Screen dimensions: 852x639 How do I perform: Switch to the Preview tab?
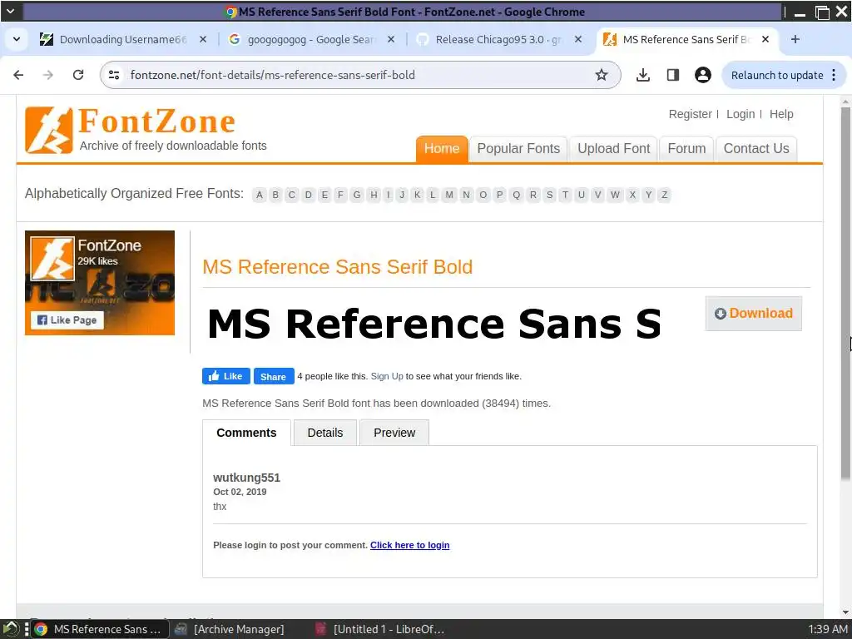click(394, 433)
